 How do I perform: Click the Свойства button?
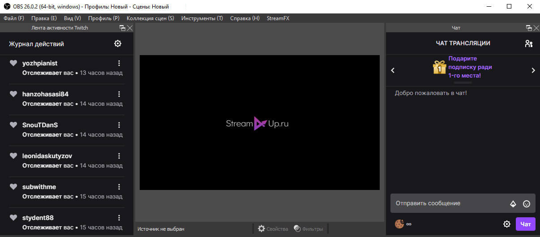point(273,229)
